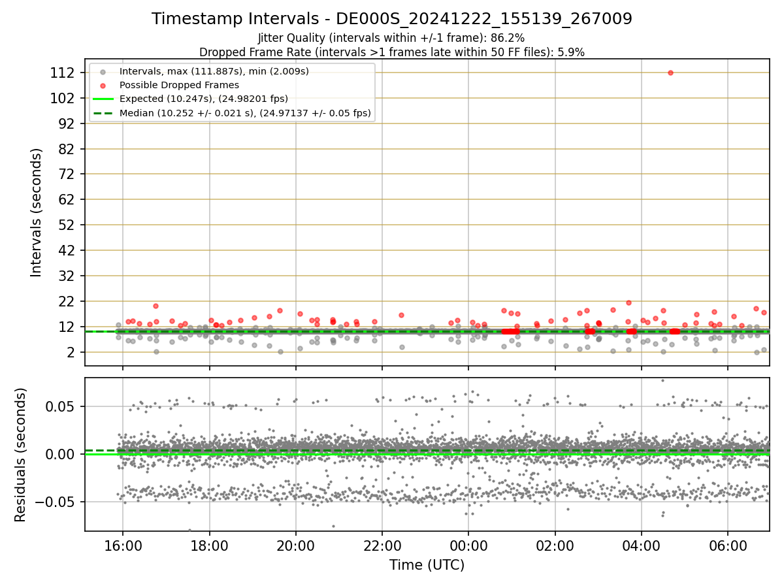784x588 pixels.
Task: Click the x-axis tick label "18:00"
Action: (x=210, y=546)
